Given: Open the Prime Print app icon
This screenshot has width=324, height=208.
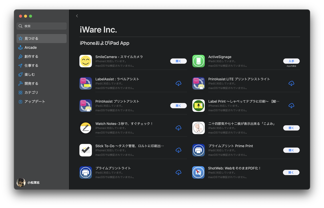Looking at the screenshot, I should pos(198,150).
